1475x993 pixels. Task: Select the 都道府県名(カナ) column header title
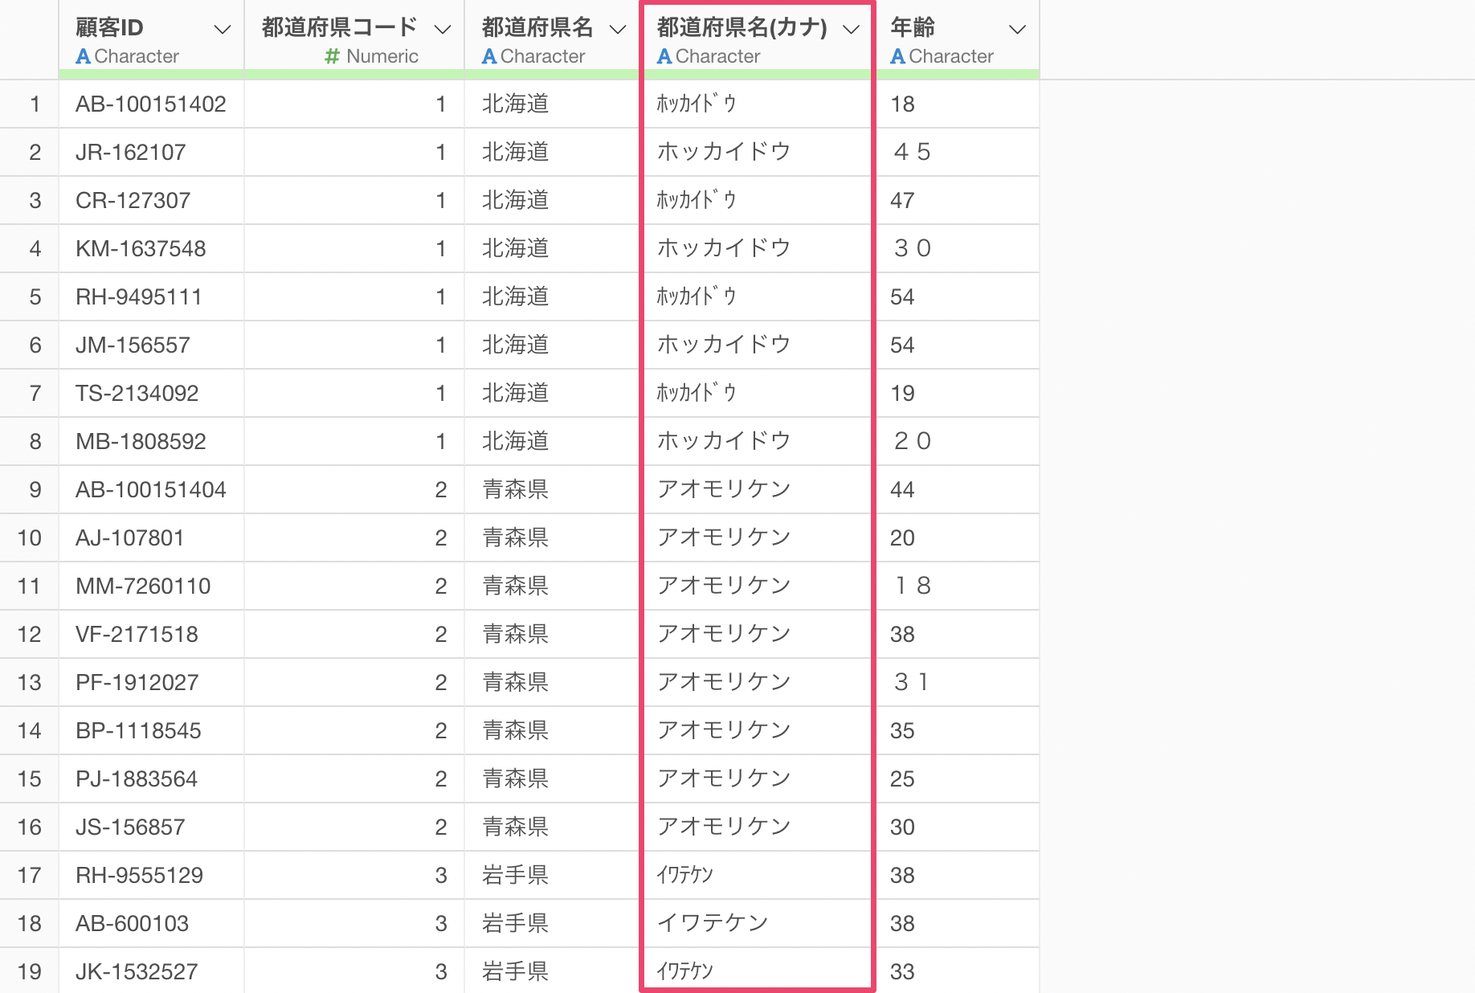click(x=742, y=27)
